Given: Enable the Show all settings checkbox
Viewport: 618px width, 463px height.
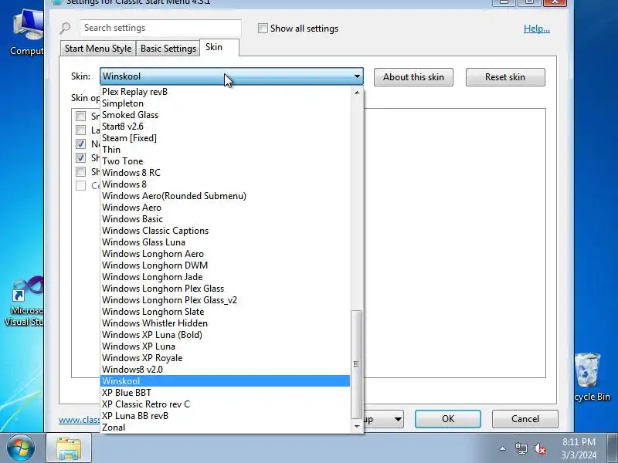Looking at the screenshot, I should click(x=263, y=29).
